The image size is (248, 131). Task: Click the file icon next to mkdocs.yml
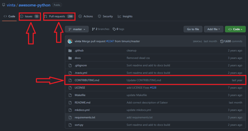70,110
